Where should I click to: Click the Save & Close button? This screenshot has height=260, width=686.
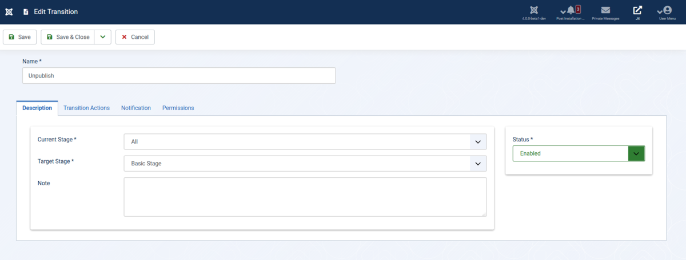pyautogui.click(x=67, y=37)
